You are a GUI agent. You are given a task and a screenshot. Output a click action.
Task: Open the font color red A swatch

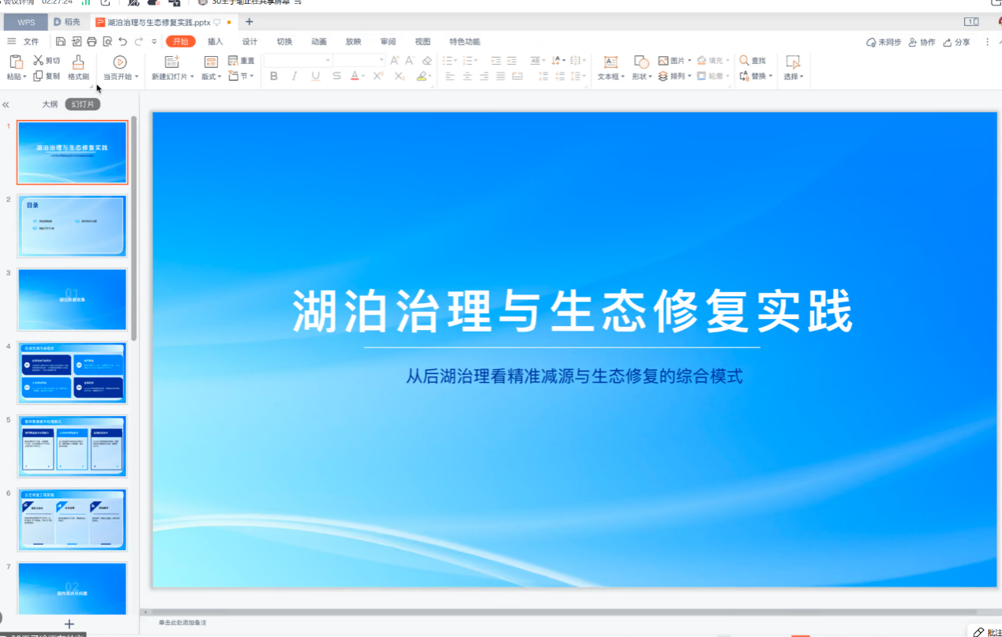(355, 77)
